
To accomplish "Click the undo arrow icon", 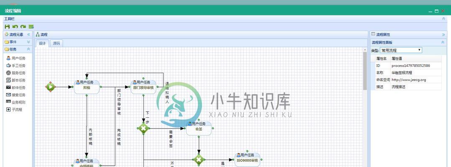I will pos(15,26).
